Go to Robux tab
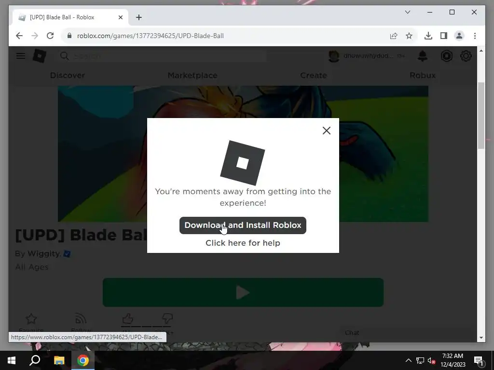494x370 pixels. click(423, 75)
